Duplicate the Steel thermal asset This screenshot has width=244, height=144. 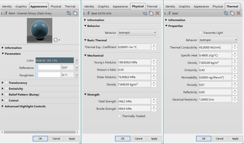coord(232,13)
